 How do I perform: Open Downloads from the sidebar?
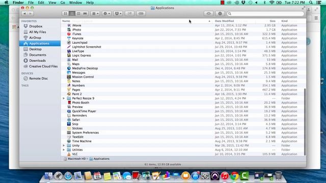pos(40,60)
